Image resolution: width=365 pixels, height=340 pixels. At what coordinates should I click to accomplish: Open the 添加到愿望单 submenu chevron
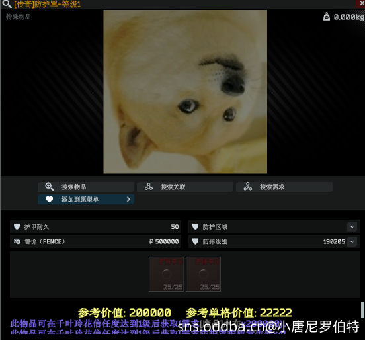point(128,200)
